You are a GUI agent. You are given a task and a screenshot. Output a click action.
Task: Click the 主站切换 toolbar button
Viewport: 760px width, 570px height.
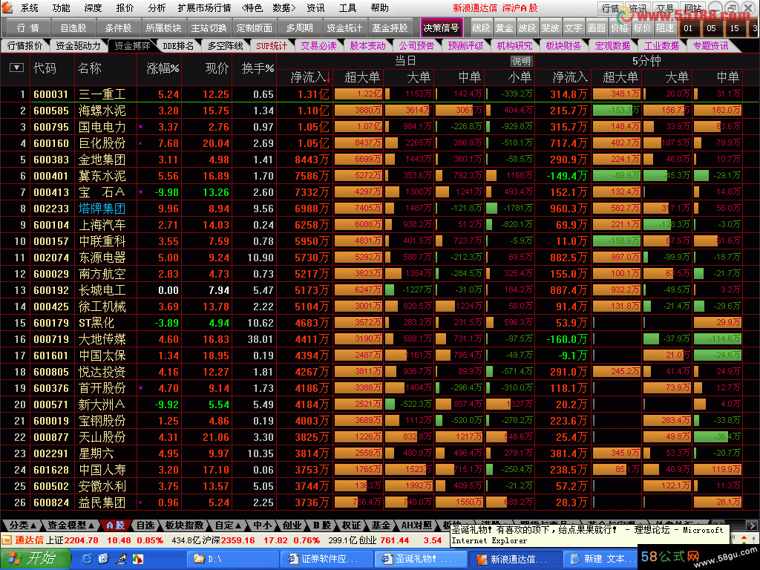click(209, 28)
